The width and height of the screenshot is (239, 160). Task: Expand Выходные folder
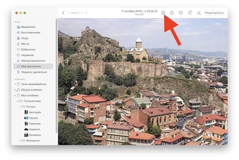click(x=20, y=141)
